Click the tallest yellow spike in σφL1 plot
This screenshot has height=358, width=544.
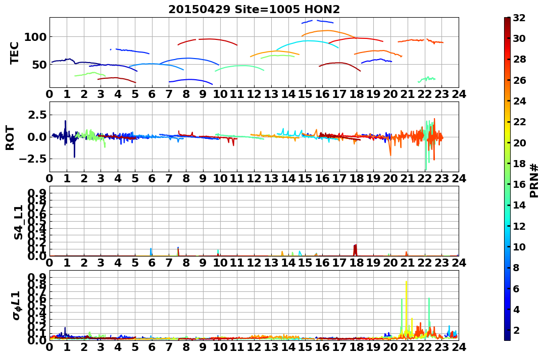(406, 309)
